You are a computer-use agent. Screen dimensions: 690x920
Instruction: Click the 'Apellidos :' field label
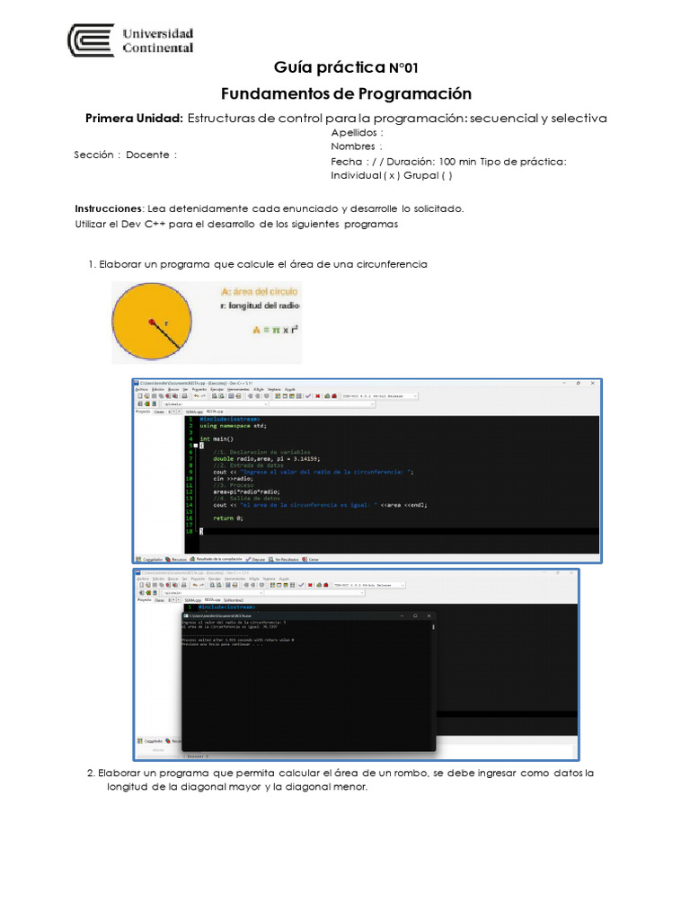point(357,133)
